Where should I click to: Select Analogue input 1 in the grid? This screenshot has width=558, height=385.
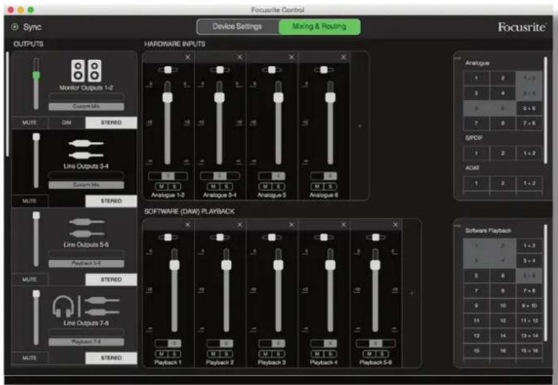point(476,78)
